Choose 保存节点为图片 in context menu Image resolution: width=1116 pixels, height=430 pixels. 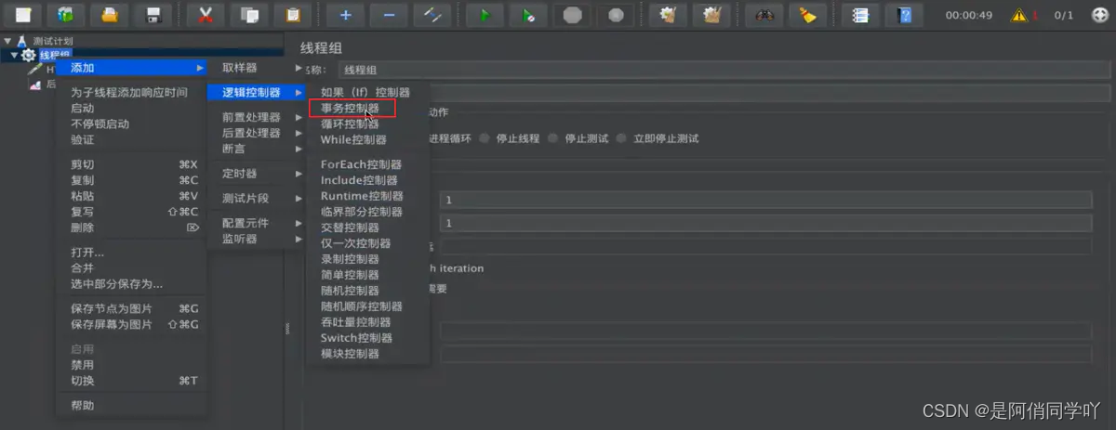coord(132,308)
